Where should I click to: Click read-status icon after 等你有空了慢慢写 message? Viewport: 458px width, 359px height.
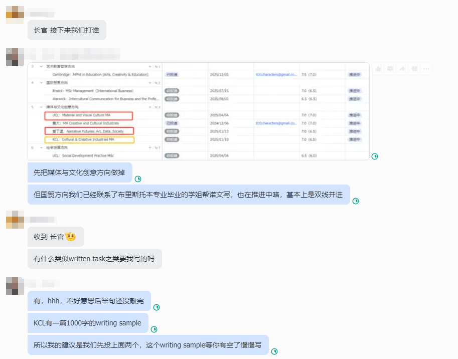[274, 351]
